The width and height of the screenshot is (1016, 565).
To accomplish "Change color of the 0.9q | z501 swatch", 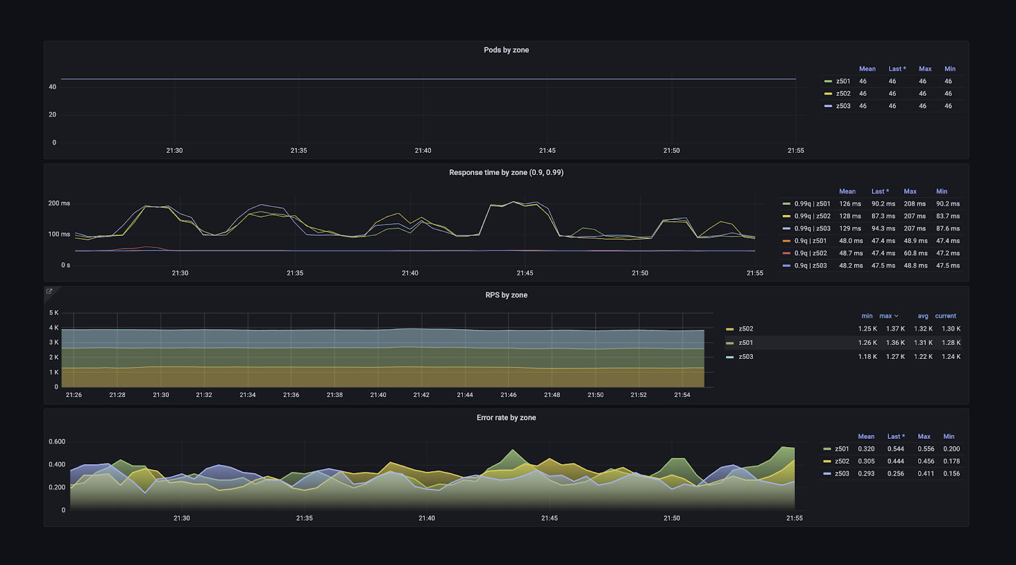I will tap(787, 240).
